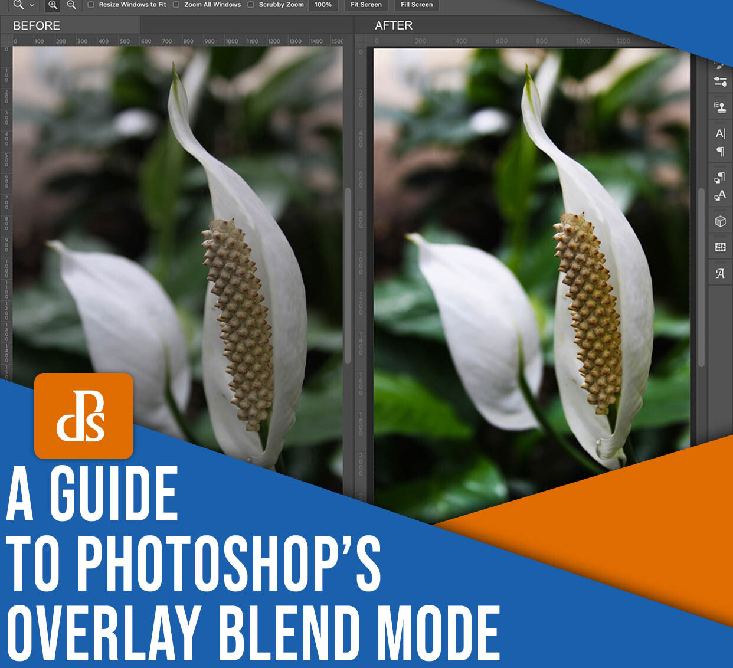733x668 pixels.
Task: Open the Paragraph Styles panel icon
Action: (x=720, y=176)
